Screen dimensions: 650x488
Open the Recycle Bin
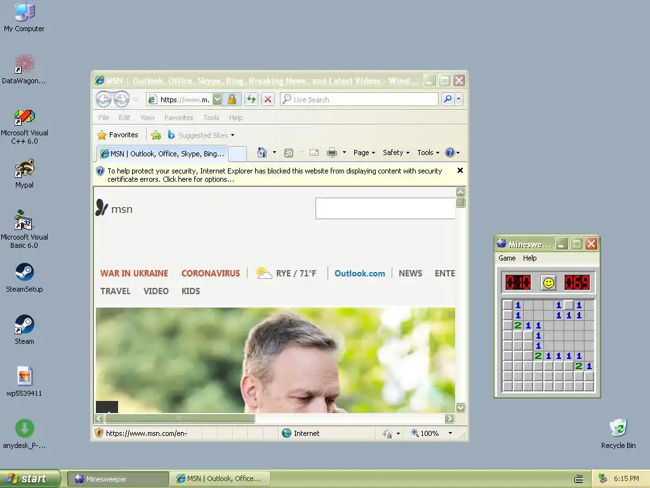[x=618, y=433]
